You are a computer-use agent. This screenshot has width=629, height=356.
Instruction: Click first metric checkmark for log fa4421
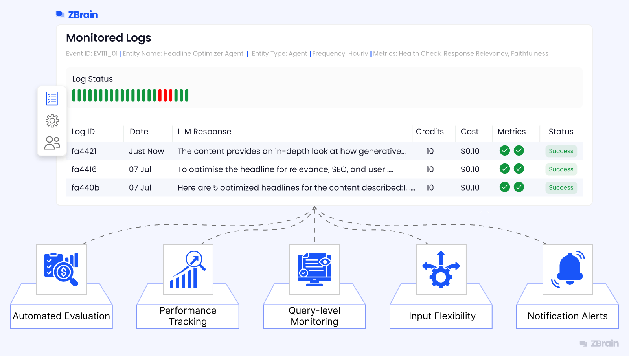click(505, 150)
